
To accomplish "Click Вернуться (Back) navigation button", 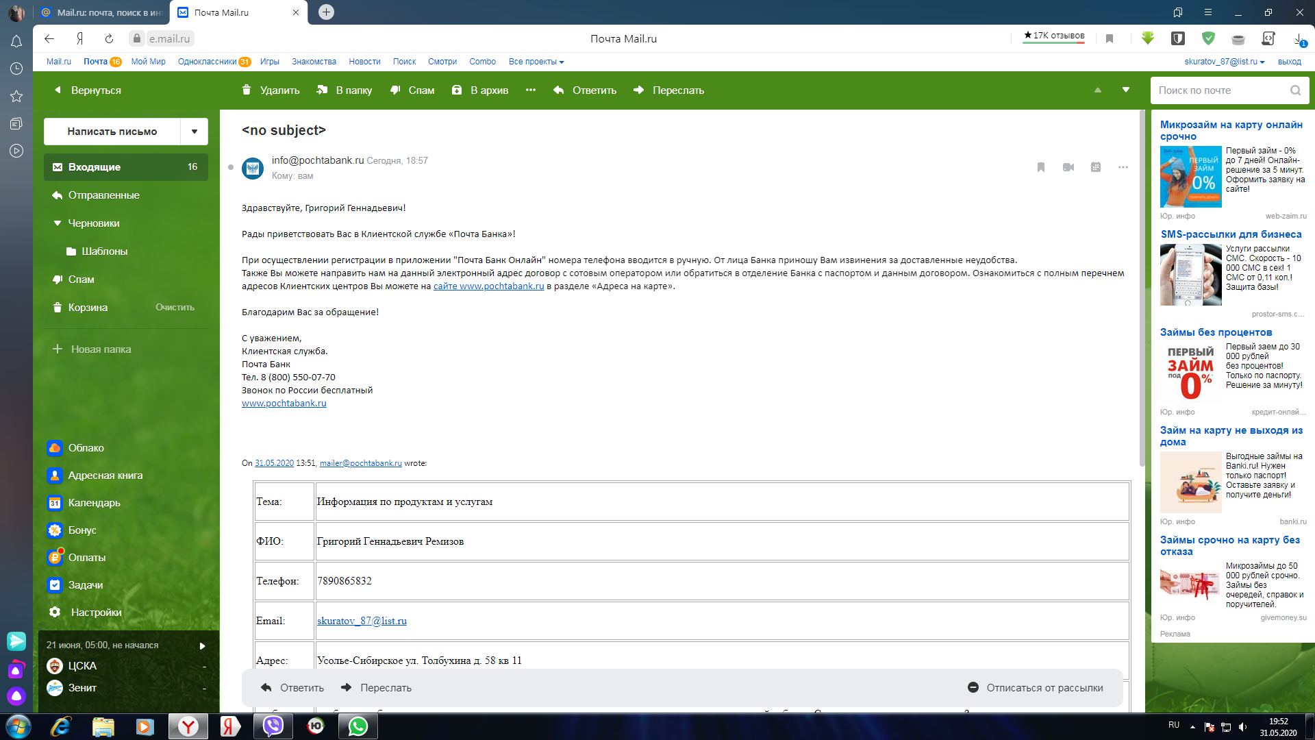I will click(87, 90).
